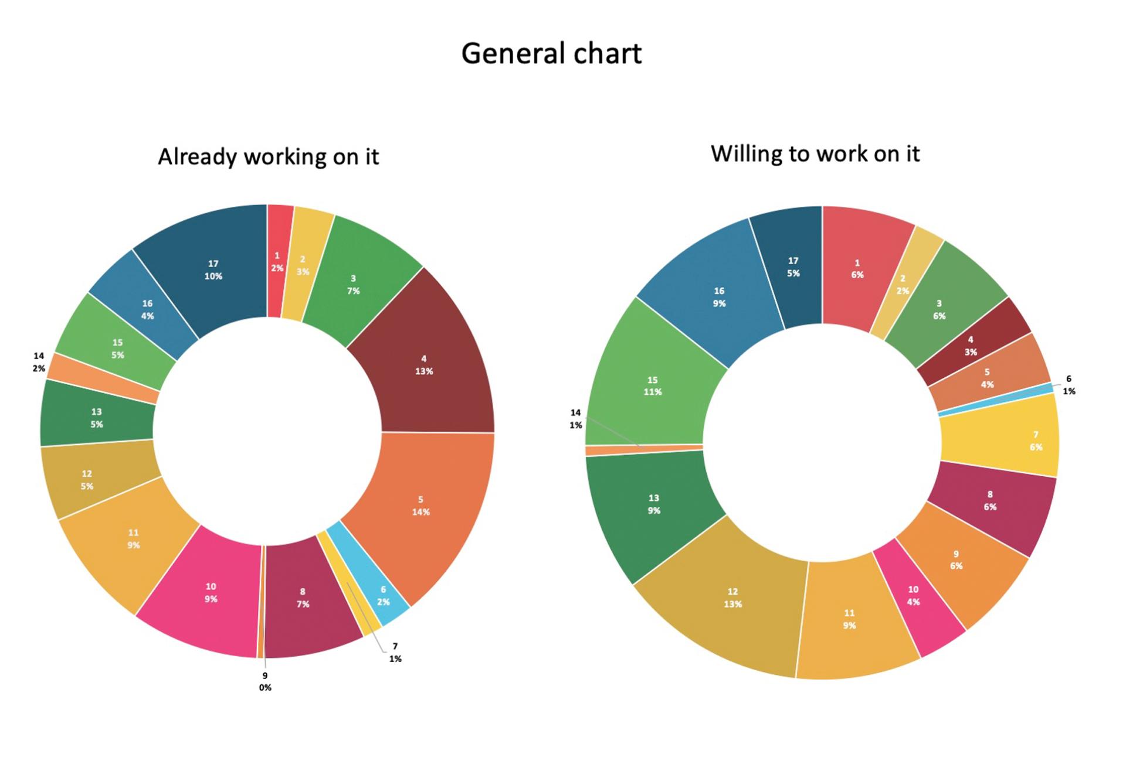Click the outside label "9 0%" below left chart

[265, 682]
